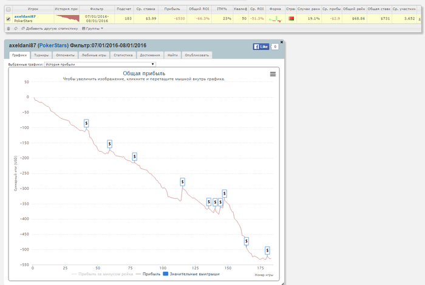This screenshot has height=285, width=425.
Task: Sort by the 'ITM%' column header
Action: 222,9
